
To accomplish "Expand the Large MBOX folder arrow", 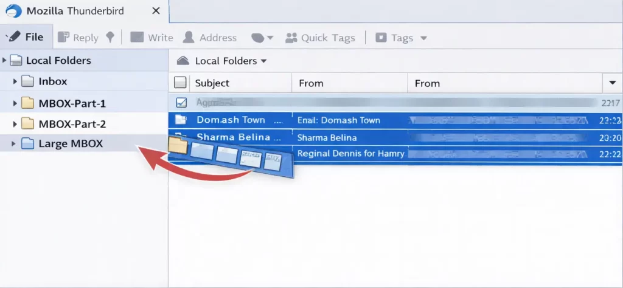I will coord(14,143).
